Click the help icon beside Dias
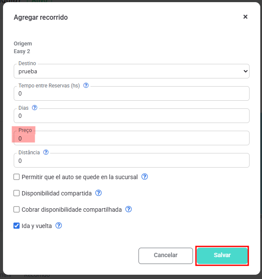262x279 pixels. tap(35, 108)
